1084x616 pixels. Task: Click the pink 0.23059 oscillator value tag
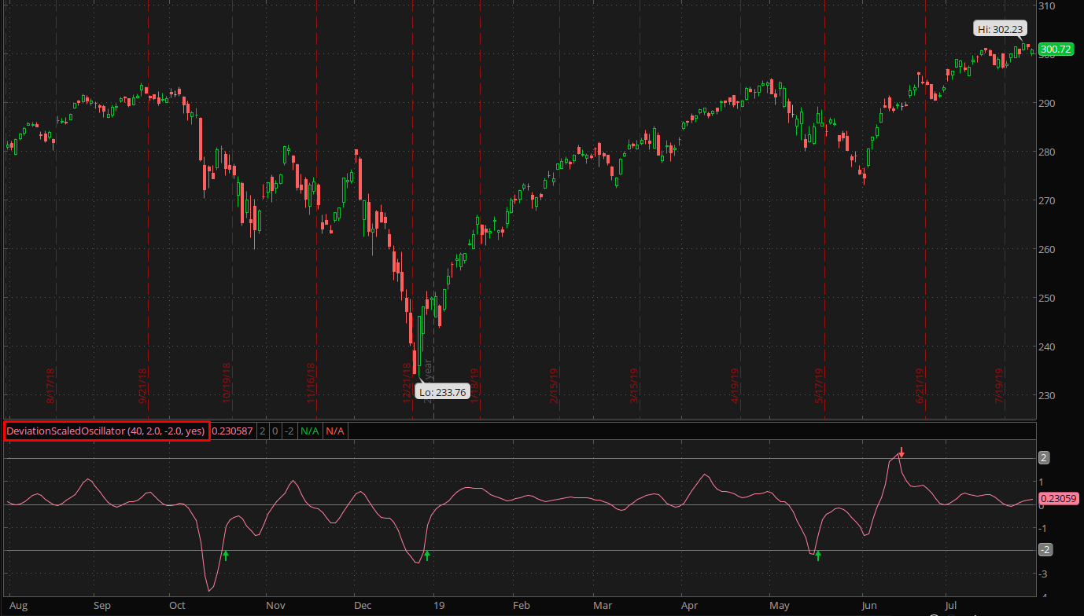[x=1058, y=498]
